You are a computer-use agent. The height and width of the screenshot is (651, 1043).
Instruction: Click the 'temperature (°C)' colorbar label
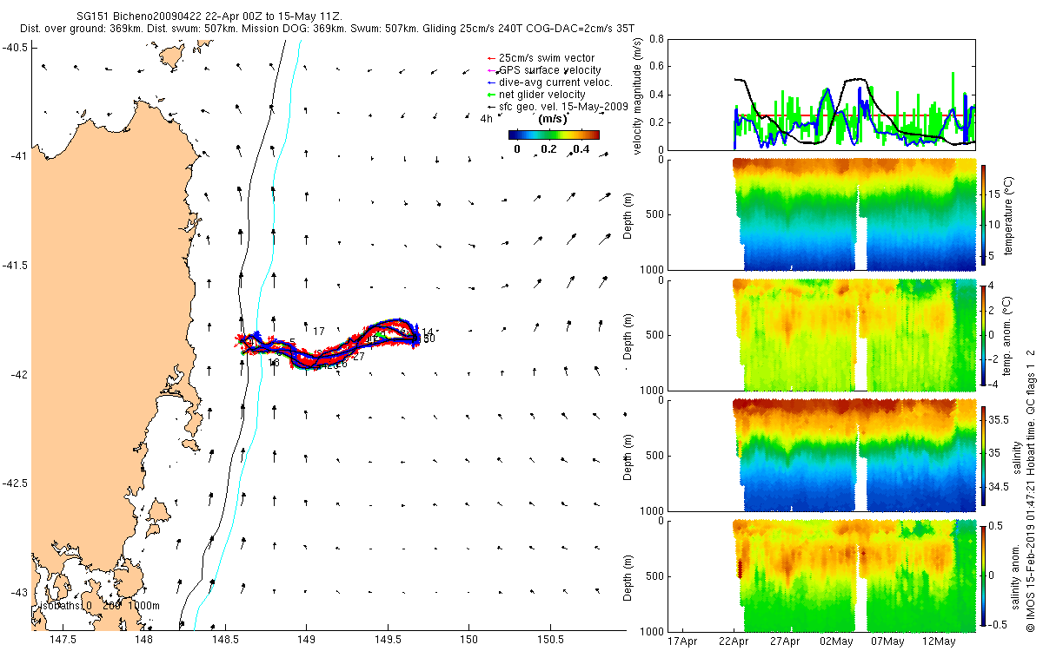[x=1009, y=214]
